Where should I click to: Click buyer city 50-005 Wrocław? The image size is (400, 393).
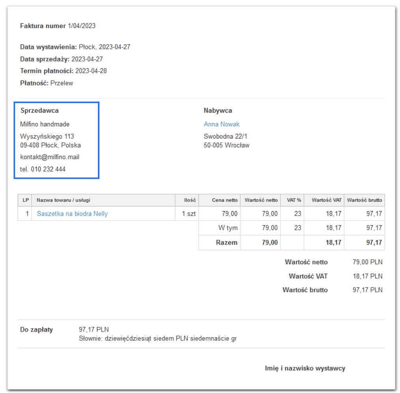click(x=226, y=145)
